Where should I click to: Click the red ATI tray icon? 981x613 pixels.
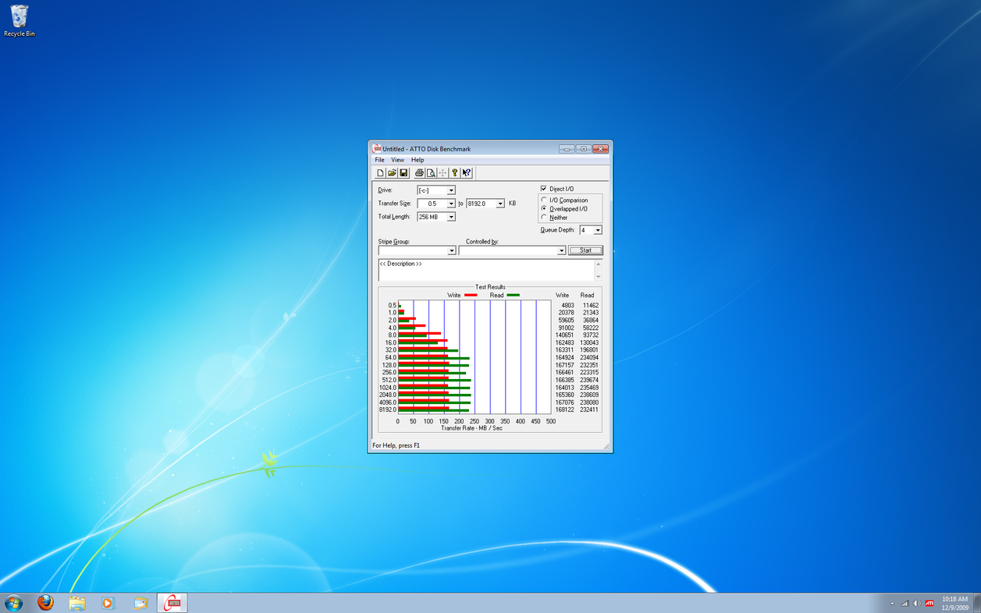pyautogui.click(x=929, y=604)
